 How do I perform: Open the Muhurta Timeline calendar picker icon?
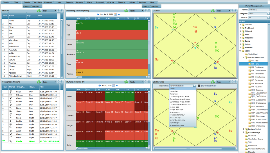pyautogui.click(x=114, y=86)
